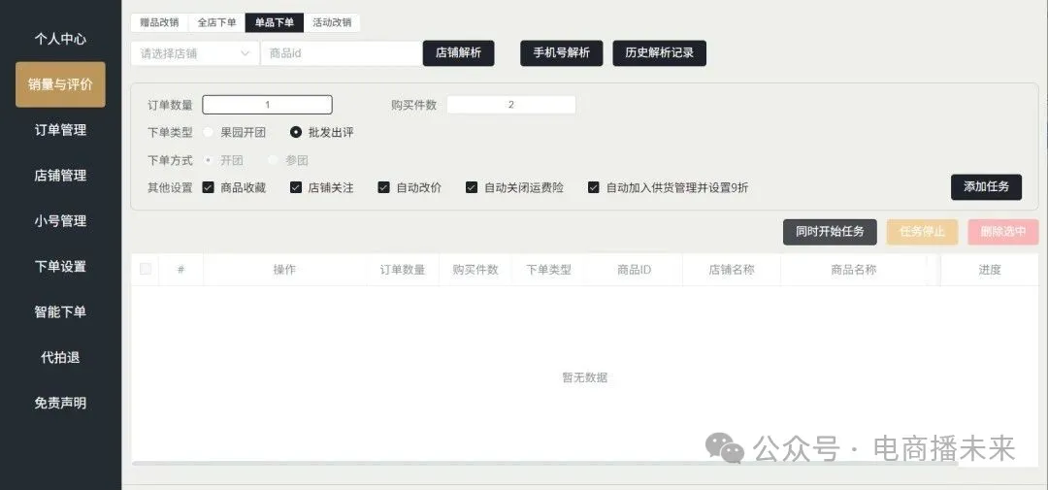Screen dimensions: 1048x490
Task: Select the 批发出评 radio option
Action: [296, 132]
